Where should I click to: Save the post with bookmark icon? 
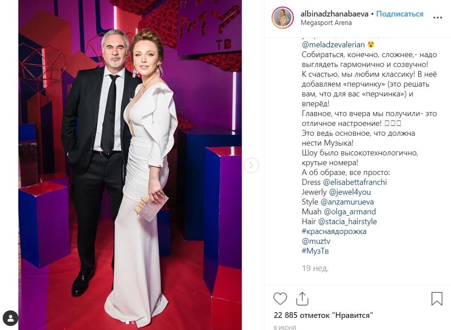pos(437,299)
